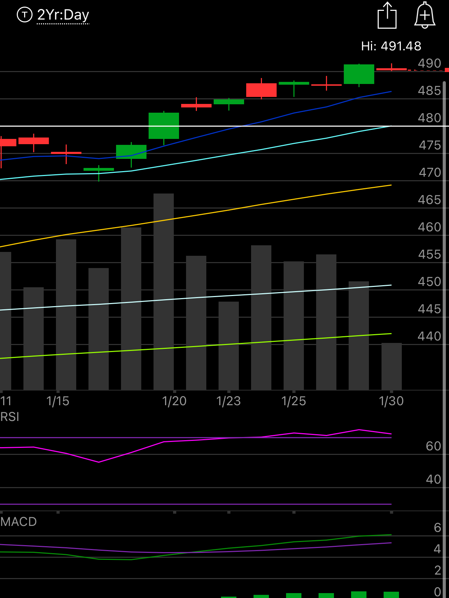Tap the MACD indicator label
This screenshot has width=449, height=598.
tap(19, 522)
